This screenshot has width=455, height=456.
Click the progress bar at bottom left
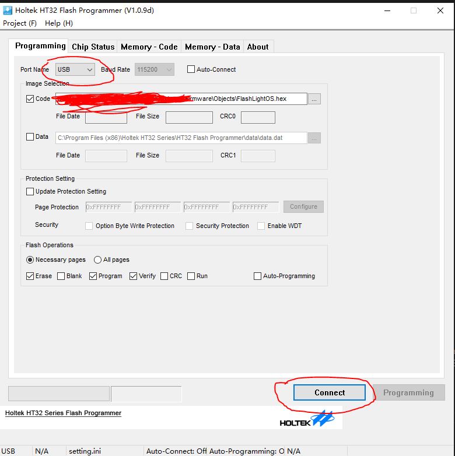click(59, 394)
